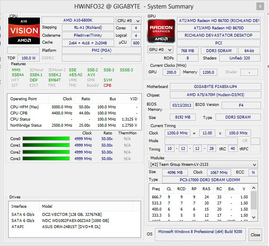269x246 pixels.
Task: Click the µCU 600 value field
Action: (x=136, y=43)
